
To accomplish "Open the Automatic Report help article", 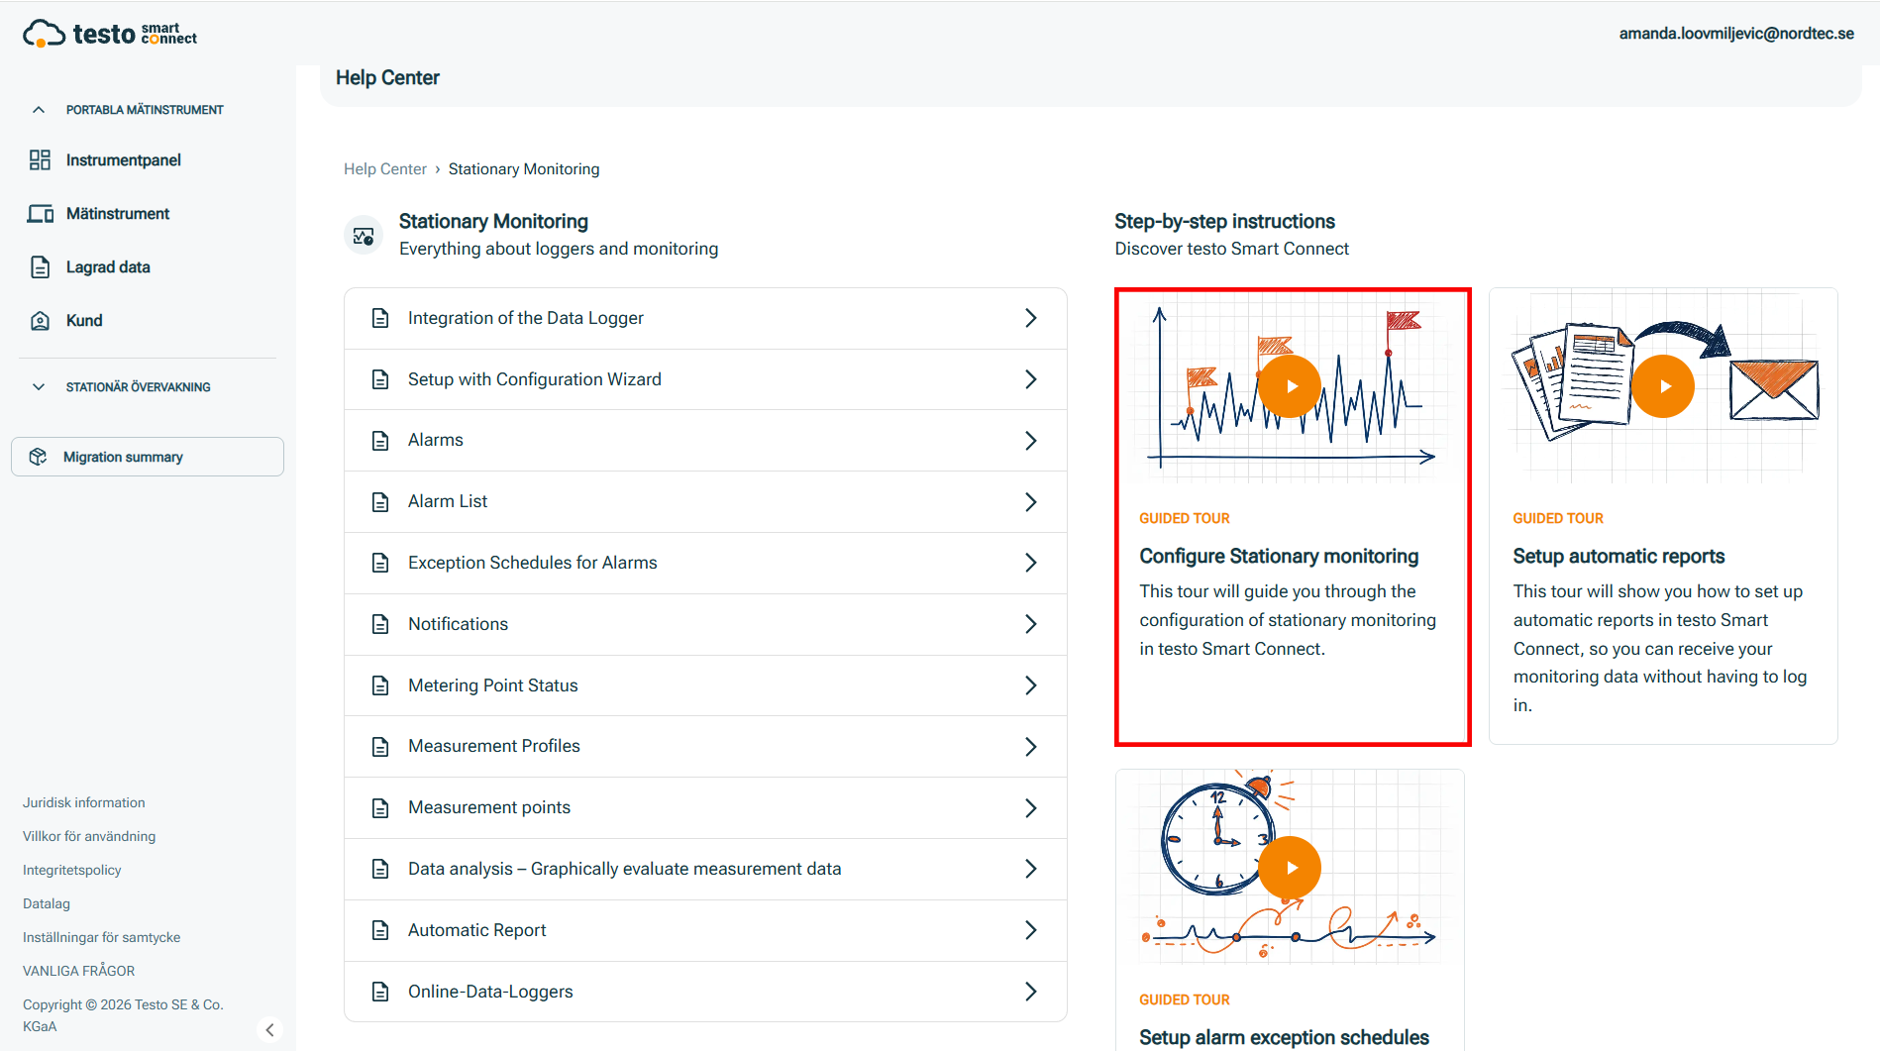I will click(x=705, y=930).
